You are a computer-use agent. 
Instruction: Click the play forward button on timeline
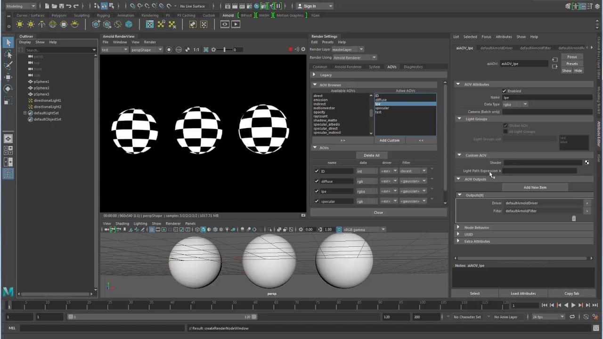point(573,305)
